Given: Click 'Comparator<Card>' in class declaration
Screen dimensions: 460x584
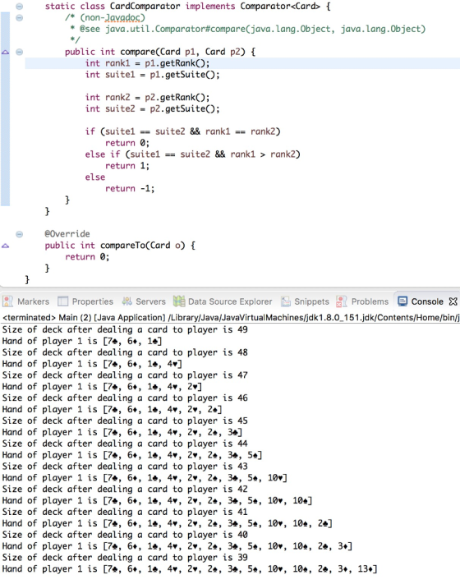Looking at the screenshot, I should (280, 7).
